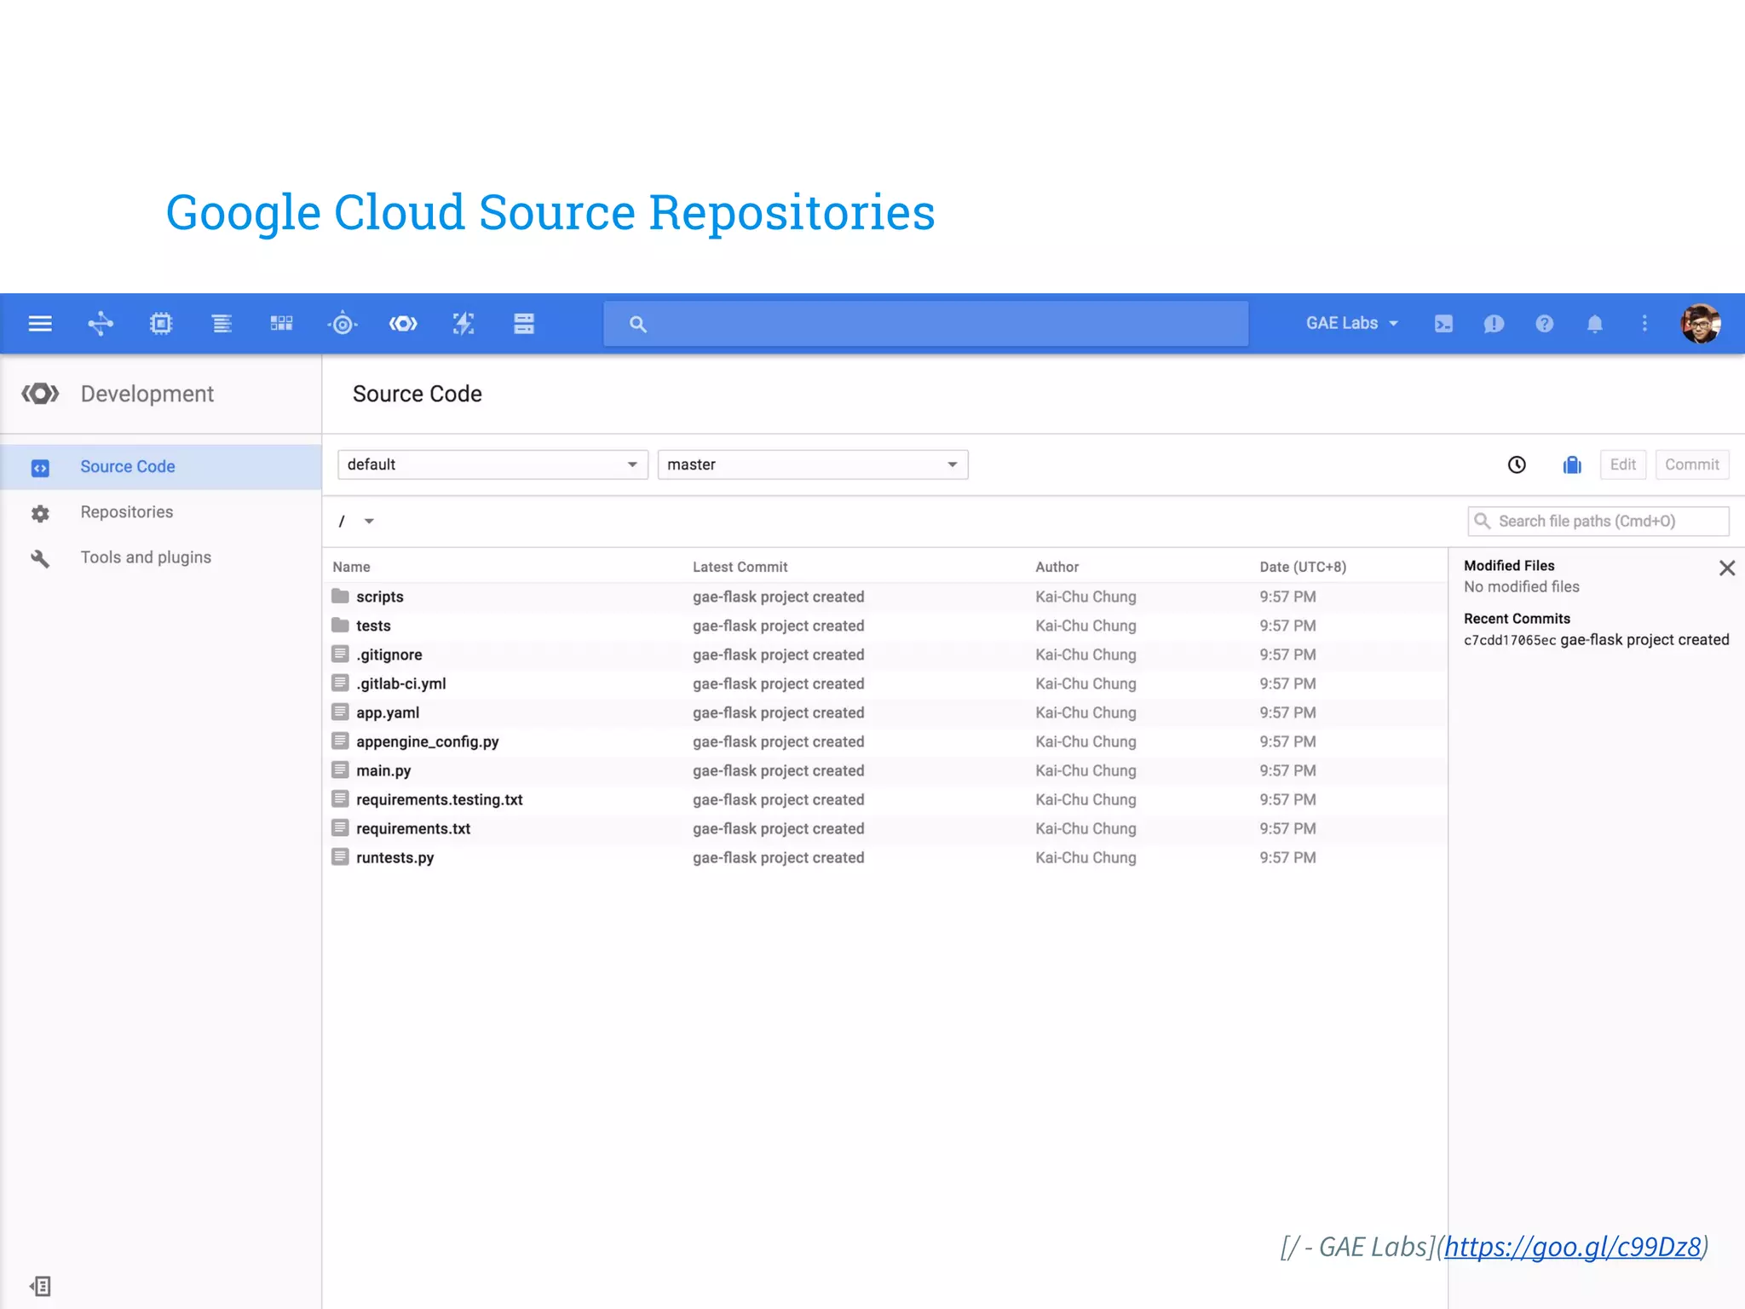Open runtests.py file
This screenshot has height=1309, width=1745.
tap(395, 857)
